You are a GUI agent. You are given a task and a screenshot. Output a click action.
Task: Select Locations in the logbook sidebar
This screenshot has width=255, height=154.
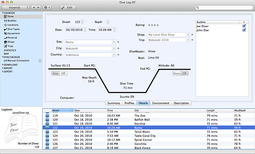point(13,25)
